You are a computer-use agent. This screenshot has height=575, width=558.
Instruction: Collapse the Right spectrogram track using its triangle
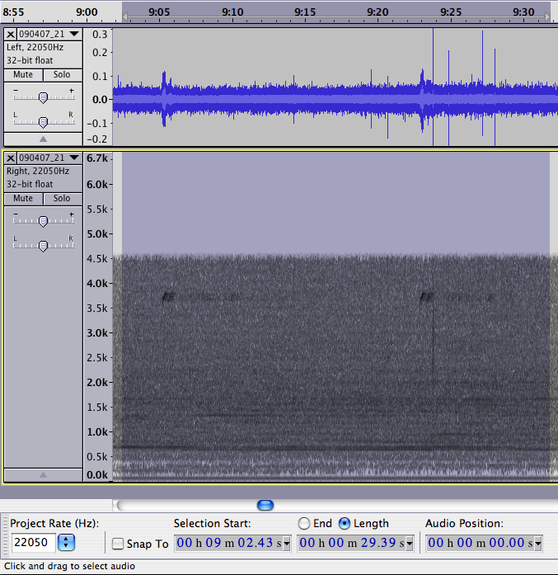click(43, 474)
